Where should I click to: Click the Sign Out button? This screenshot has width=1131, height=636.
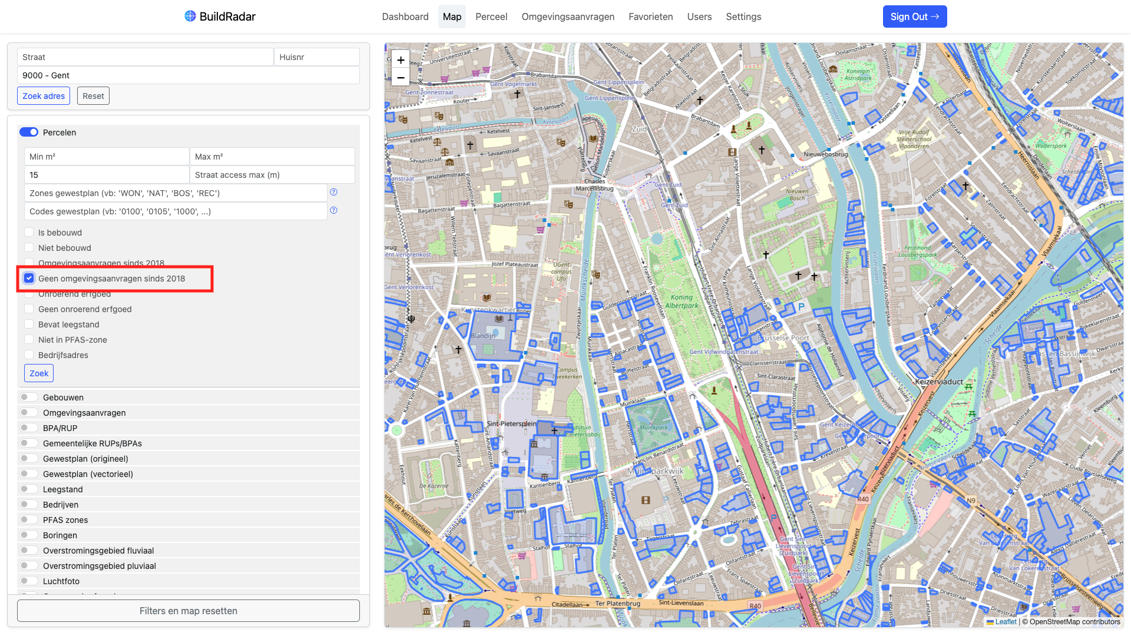914,16
